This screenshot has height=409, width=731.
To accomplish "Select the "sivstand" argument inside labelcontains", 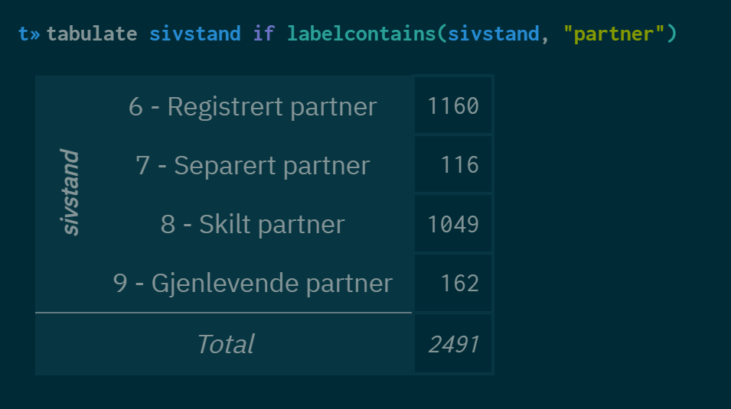I will pos(494,34).
